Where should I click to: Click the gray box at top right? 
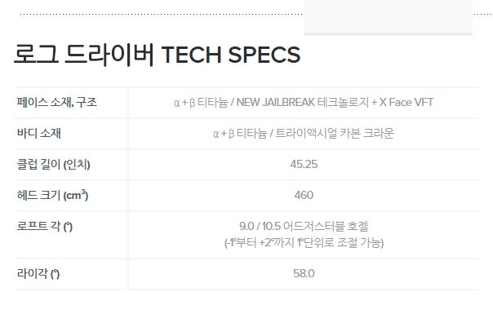coord(388,18)
